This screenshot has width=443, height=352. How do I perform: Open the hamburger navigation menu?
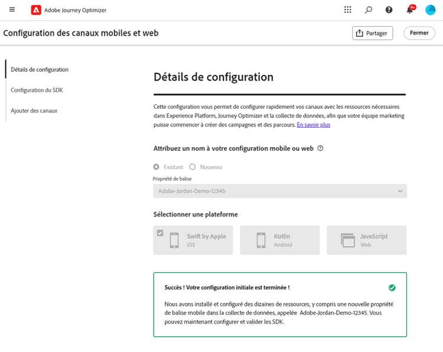point(12,9)
